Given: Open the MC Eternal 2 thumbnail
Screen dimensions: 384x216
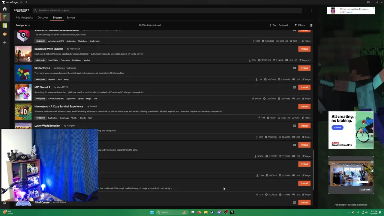Looking at the screenshot, I should coord(23,92).
